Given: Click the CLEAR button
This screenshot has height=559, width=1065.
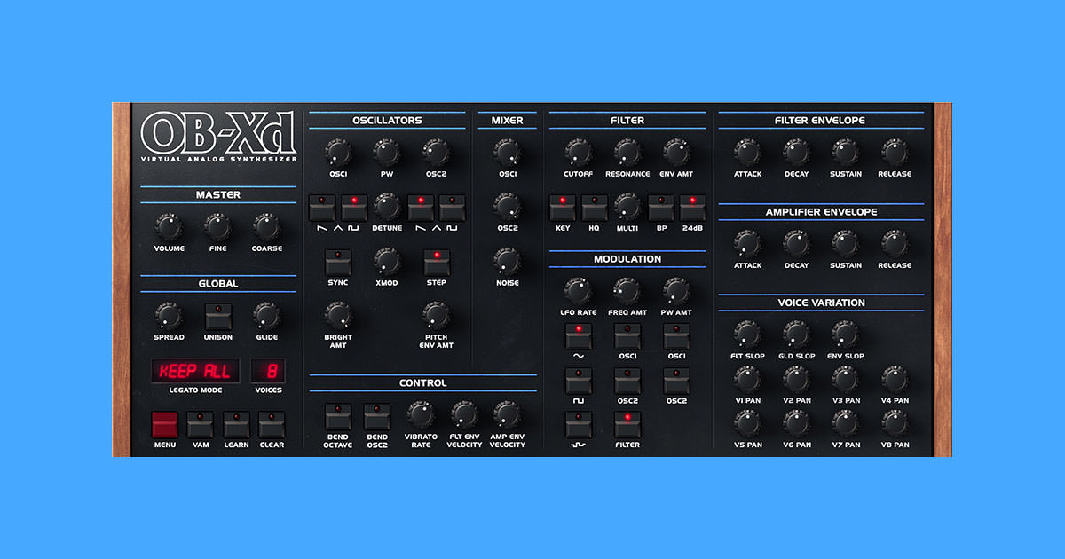Looking at the screenshot, I should click(x=272, y=424).
